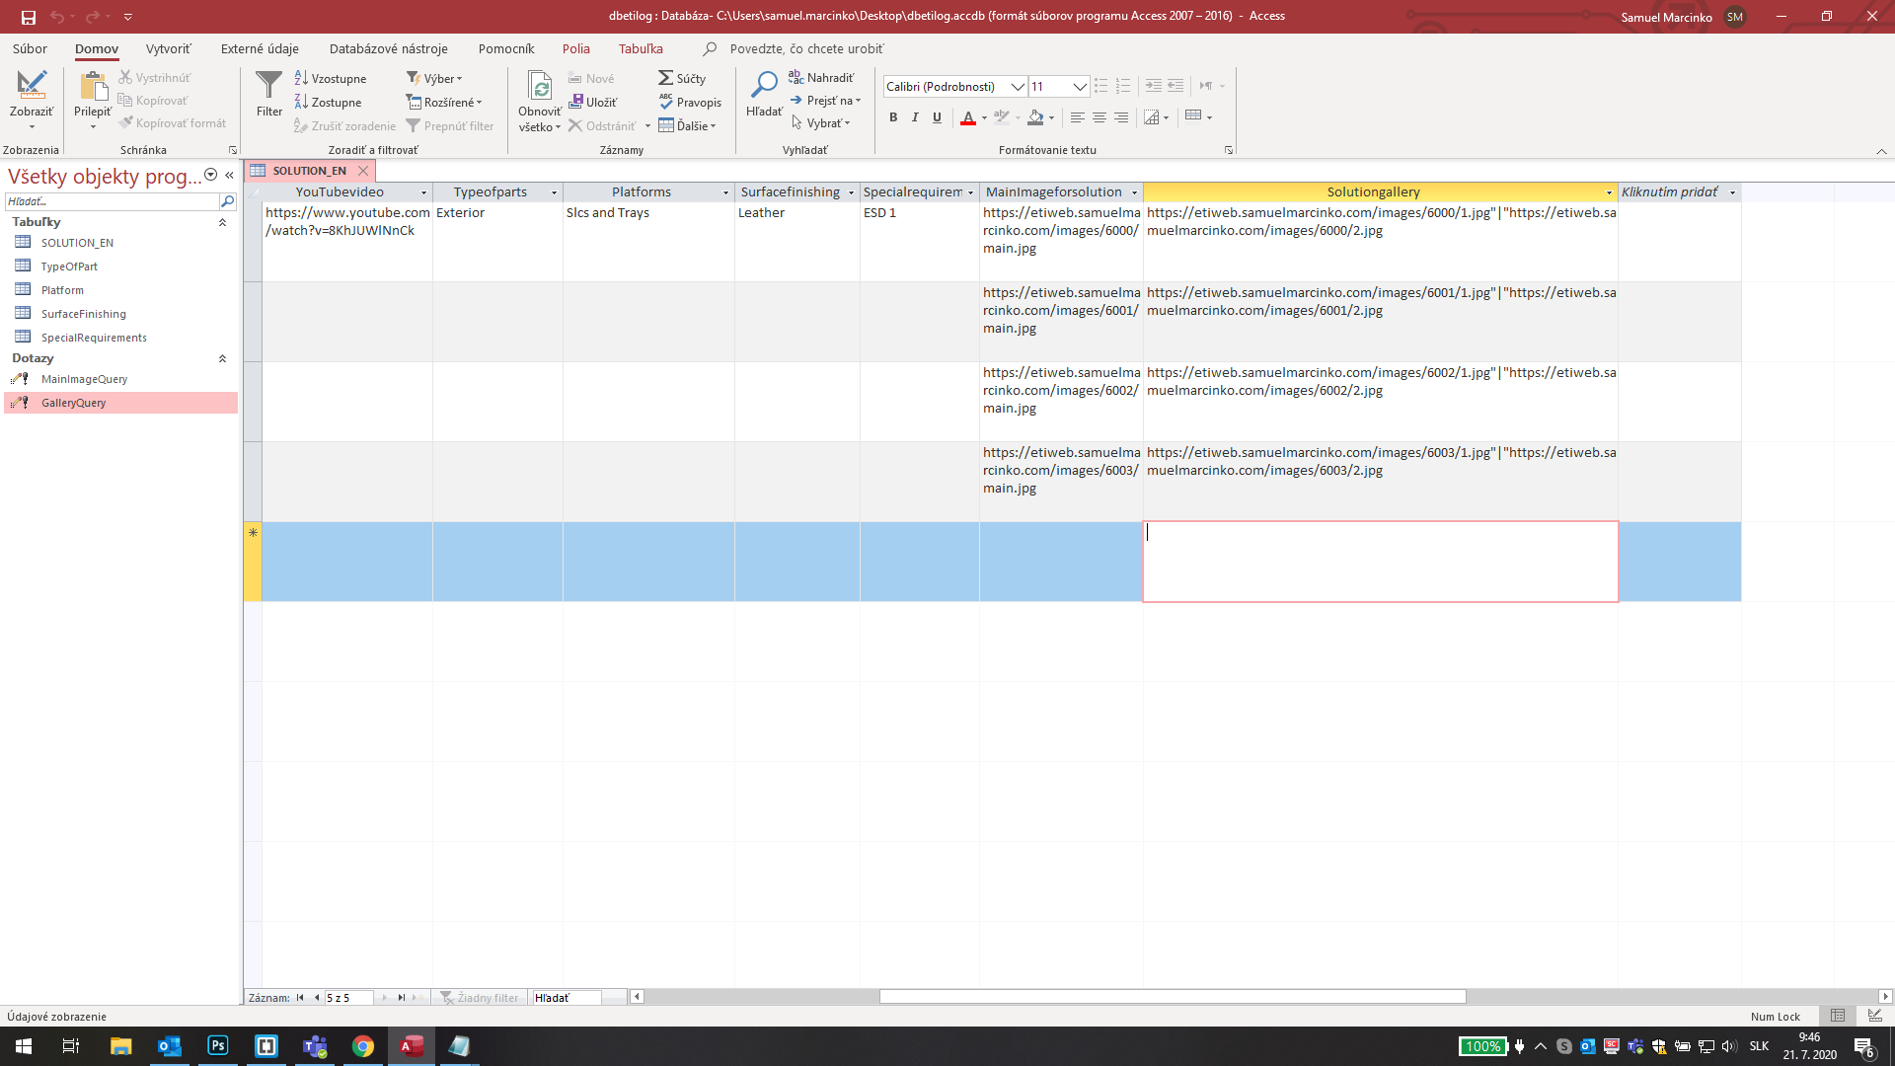Open the font name combo box
This screenshot has height=1066, width=1895.
coord(954,86)
